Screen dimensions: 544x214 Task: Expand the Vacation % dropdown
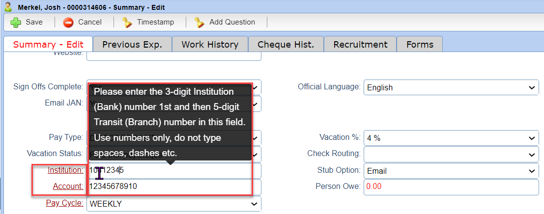(x=451, y=138)
